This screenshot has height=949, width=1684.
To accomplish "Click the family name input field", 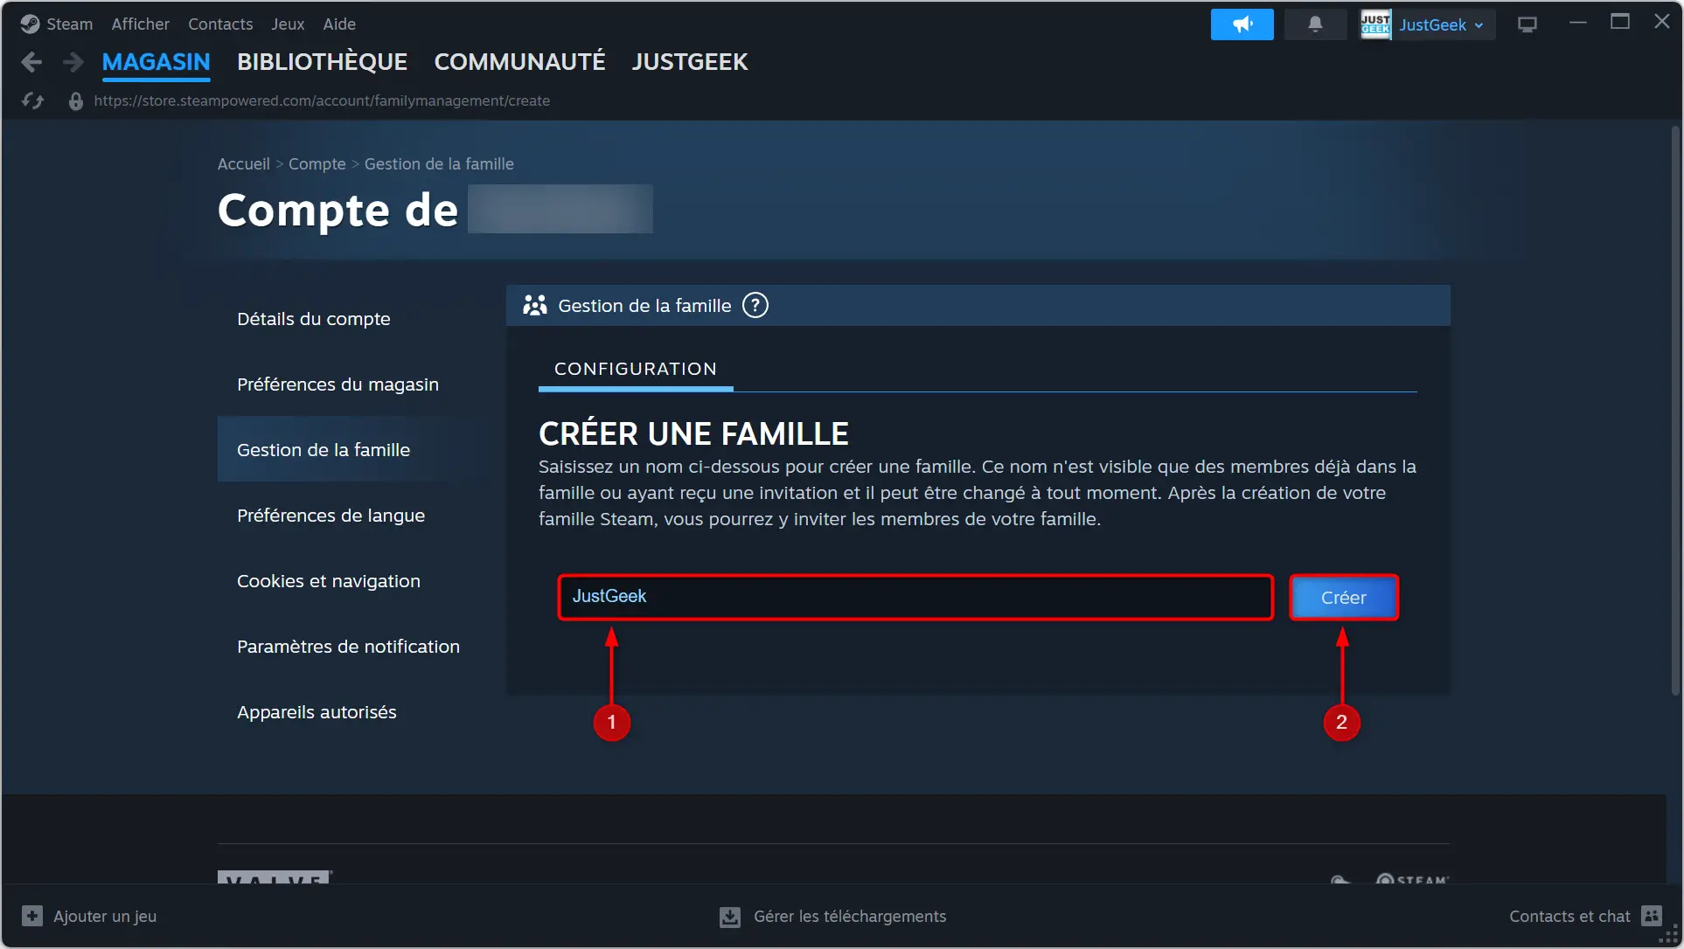I will pos(914,597).
